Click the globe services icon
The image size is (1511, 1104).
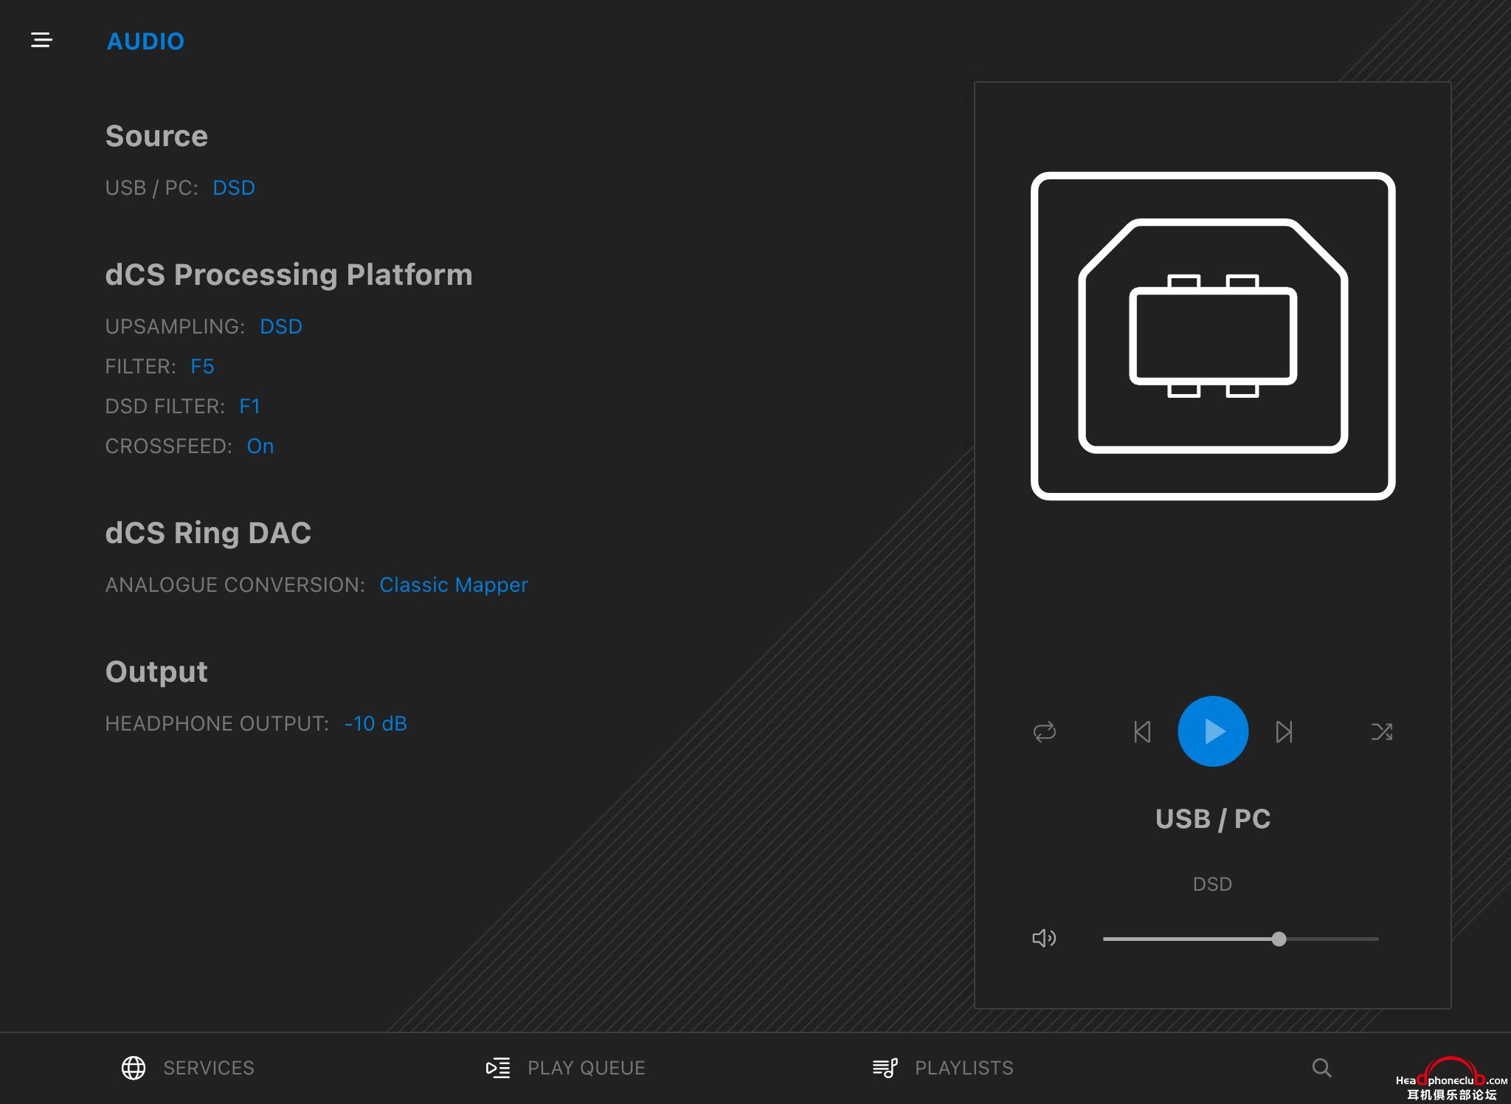134,1068
